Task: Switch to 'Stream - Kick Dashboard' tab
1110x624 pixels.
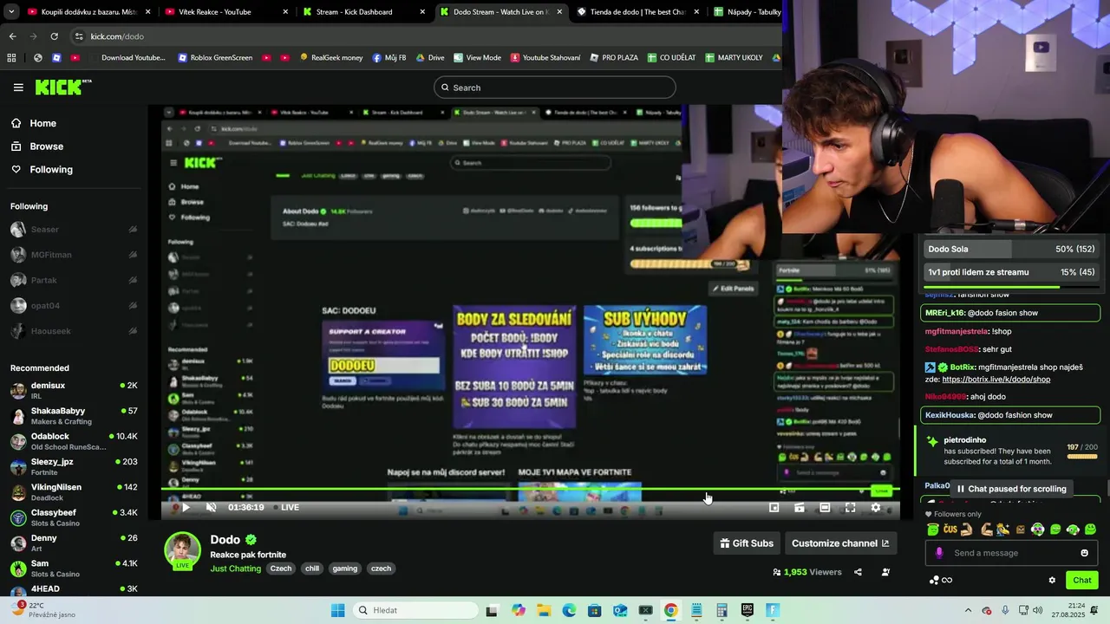Action: (x=364, y=12)
